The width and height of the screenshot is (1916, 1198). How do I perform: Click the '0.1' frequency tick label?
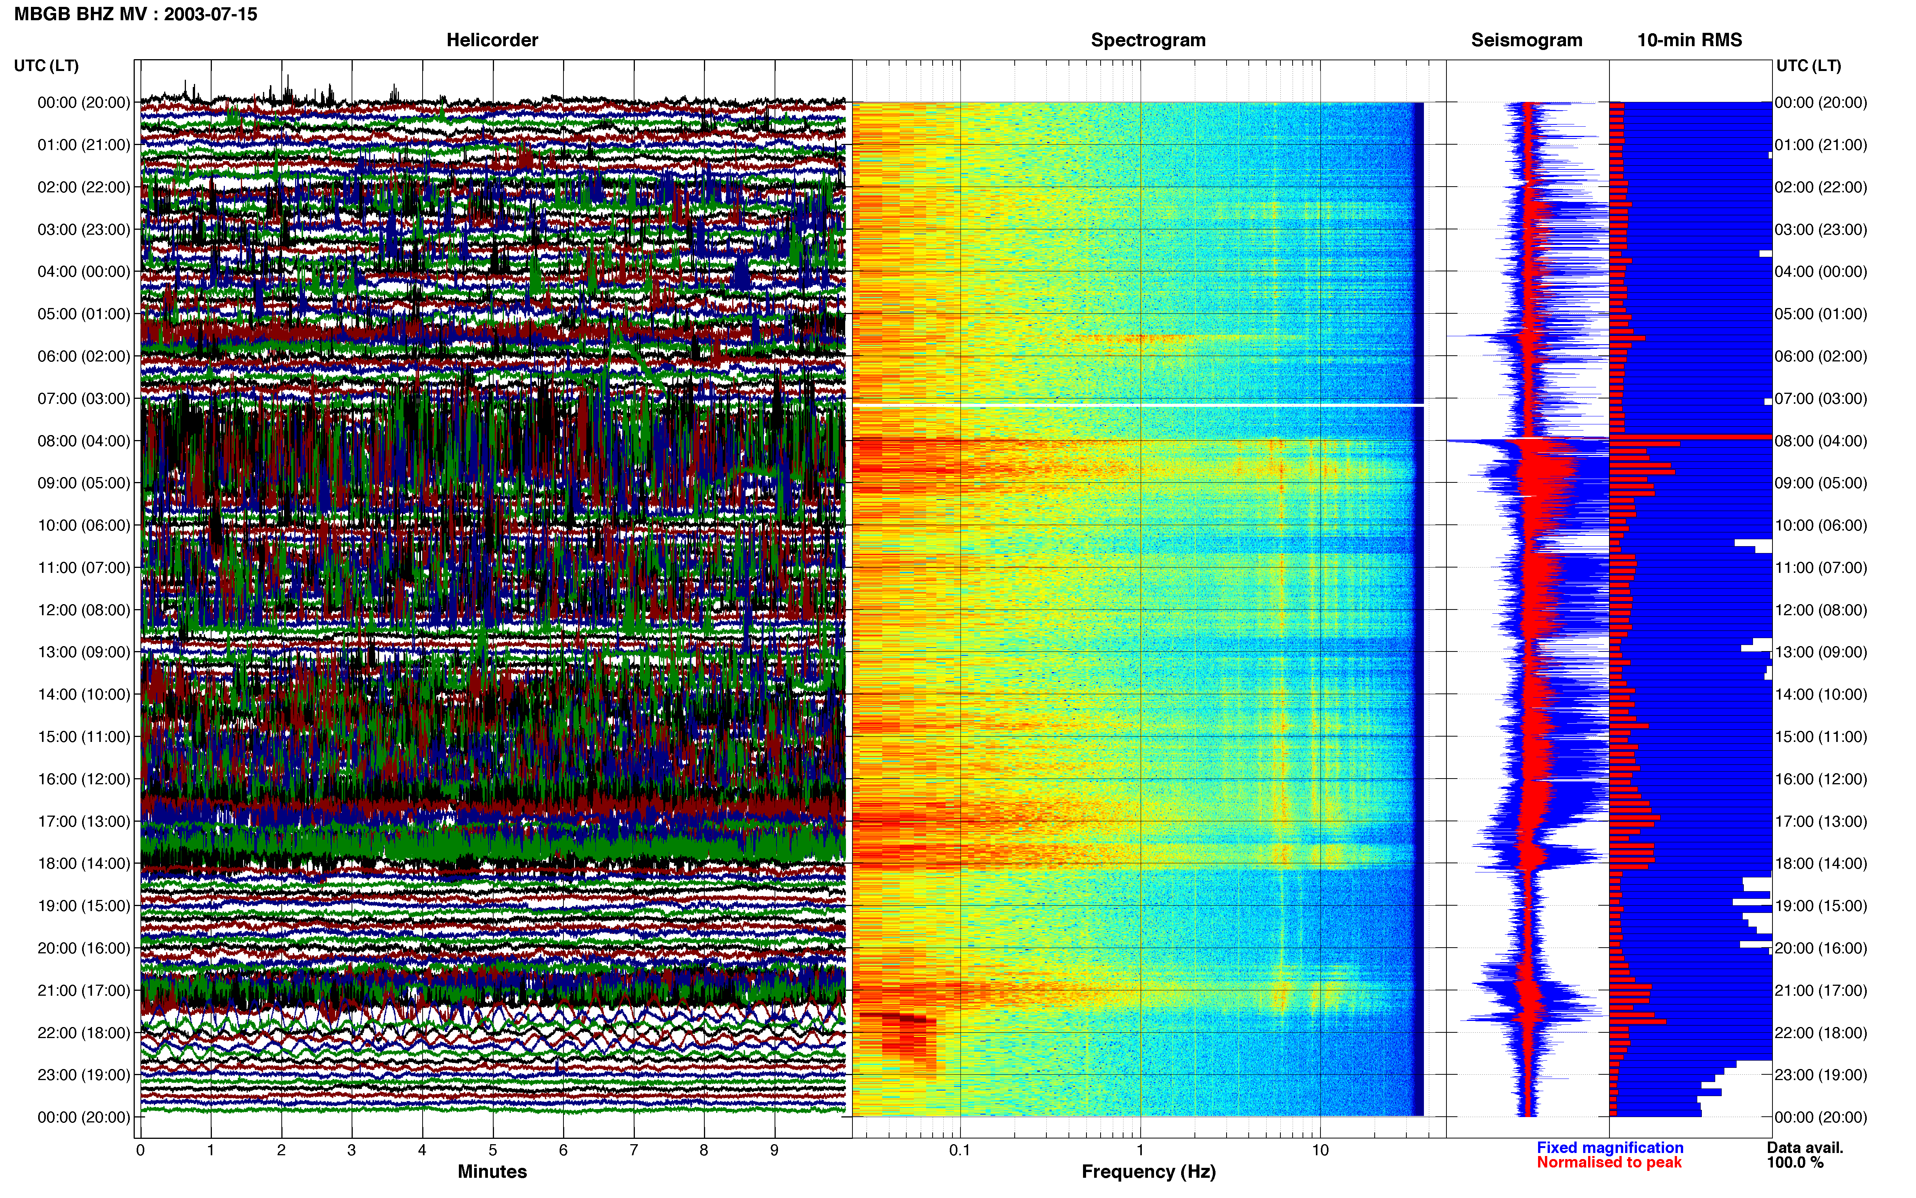(x=960, y=1150)
